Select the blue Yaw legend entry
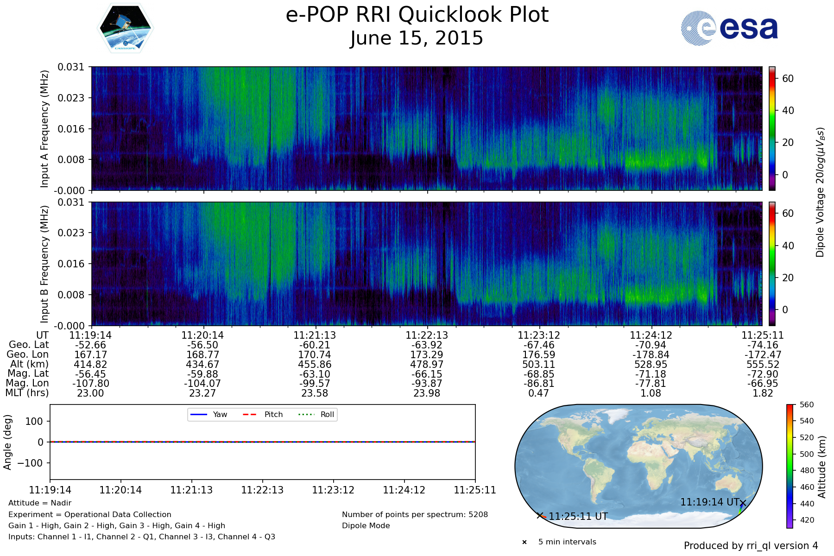834x556 pixels. (x=208, y=414)
